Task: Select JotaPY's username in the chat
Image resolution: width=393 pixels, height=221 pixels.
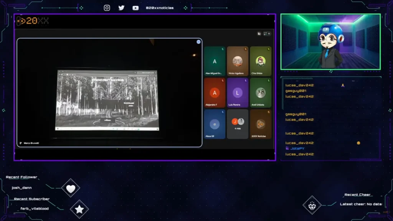Action: [297, 148]
